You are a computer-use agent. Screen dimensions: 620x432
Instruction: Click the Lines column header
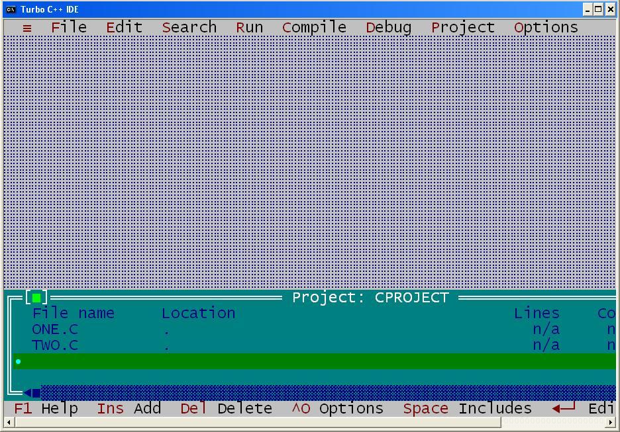[537, 313]
